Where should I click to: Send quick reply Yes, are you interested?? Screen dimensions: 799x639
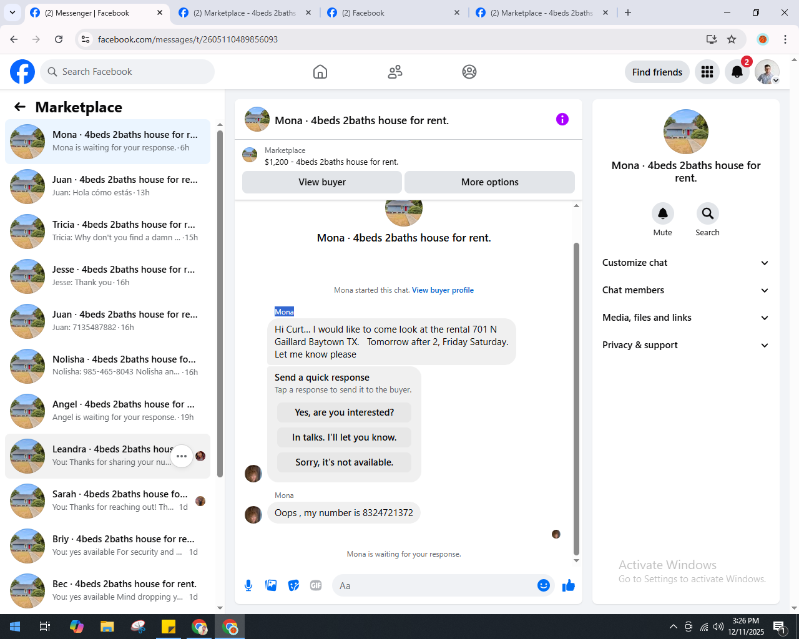pyautogui.click(x=345, y=412)
